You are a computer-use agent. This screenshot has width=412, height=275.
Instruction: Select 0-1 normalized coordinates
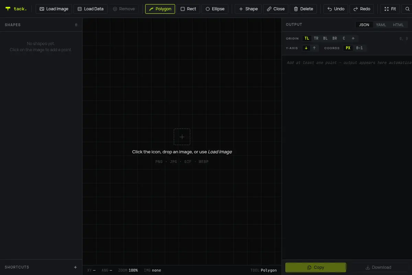point(359,48)
